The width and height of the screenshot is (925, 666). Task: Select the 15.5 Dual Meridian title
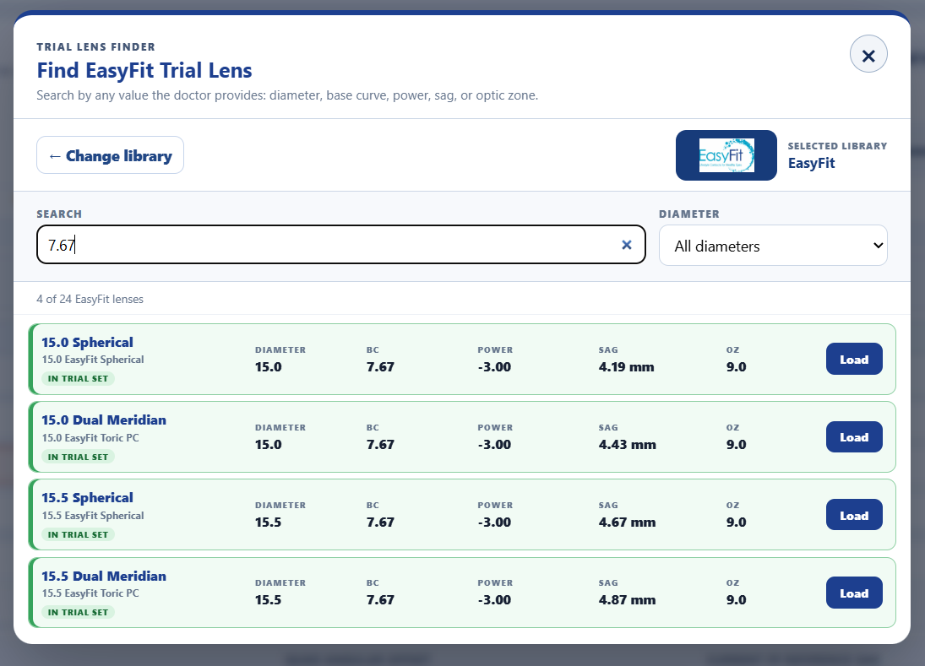point(104,576)
